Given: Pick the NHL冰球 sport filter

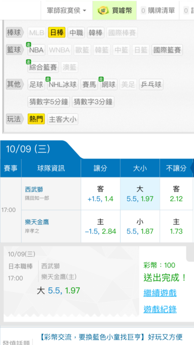Looking at the screenshot, I should coord(63,85).
